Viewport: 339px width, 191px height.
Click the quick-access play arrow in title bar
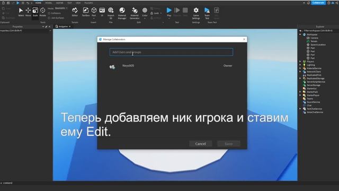(18, 3)
